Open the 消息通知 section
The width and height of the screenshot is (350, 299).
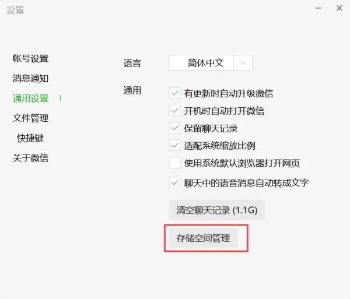(30, 79)
